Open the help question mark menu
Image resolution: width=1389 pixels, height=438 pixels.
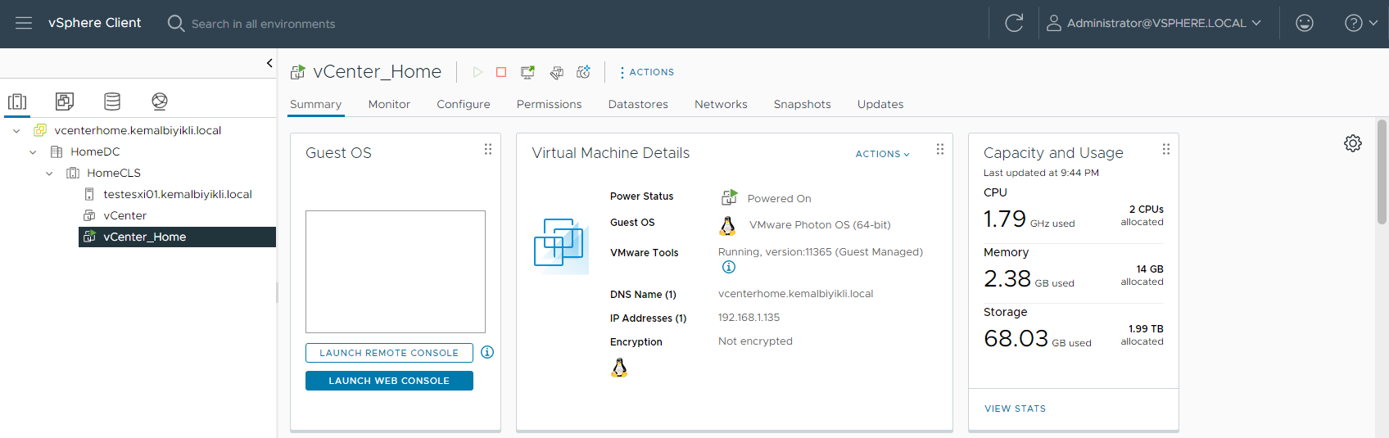[x=1361, y=23]
